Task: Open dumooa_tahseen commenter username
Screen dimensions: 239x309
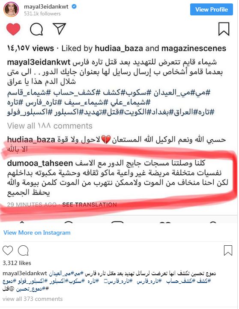Action: click(x=40, y=163)
